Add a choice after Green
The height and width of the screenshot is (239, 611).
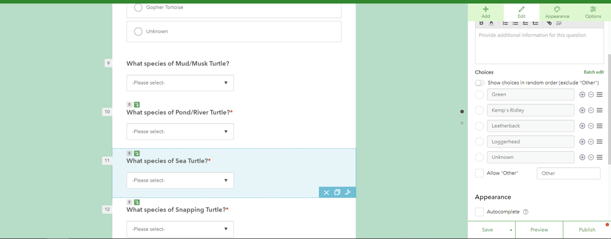point(582,95)
